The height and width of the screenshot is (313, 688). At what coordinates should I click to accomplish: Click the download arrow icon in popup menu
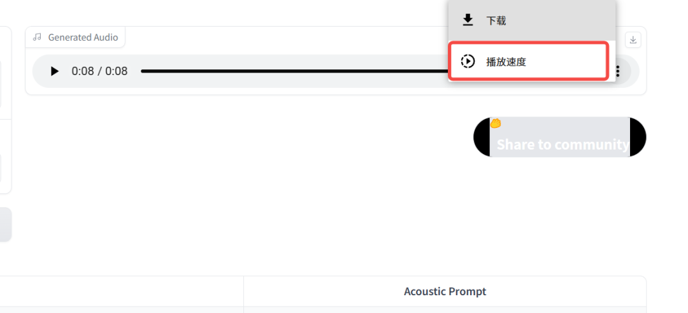pos(468,20)
